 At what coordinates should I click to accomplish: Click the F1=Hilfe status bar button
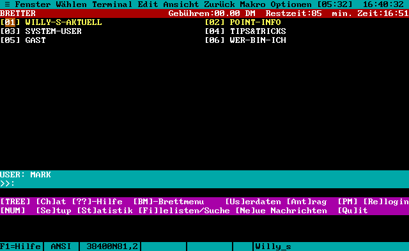click(20, 247)
